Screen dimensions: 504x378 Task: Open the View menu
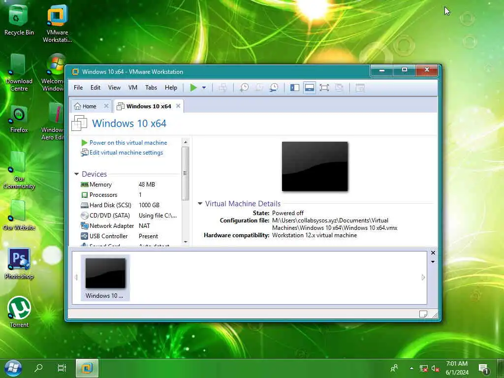tap(114, 88)
